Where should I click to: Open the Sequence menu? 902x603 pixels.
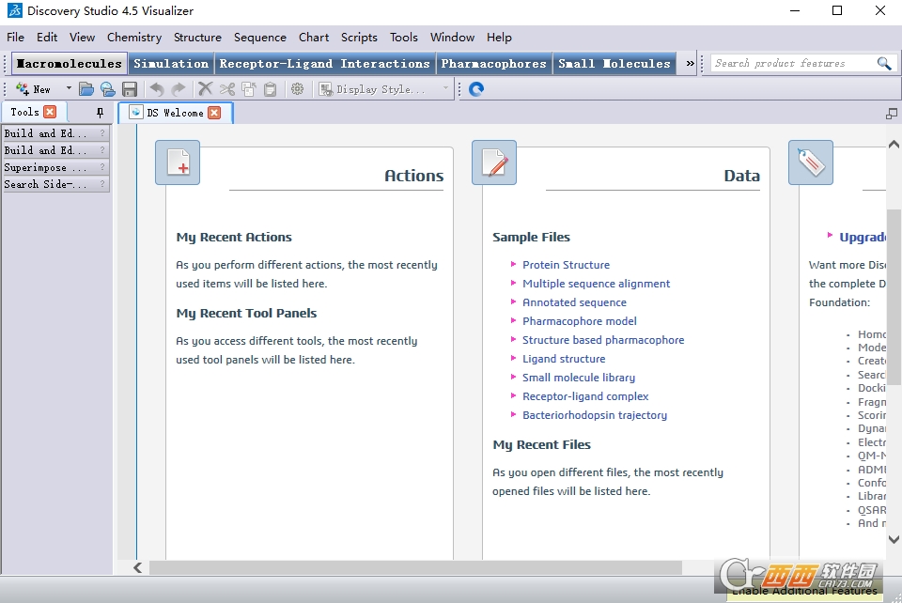coord(260,38)
